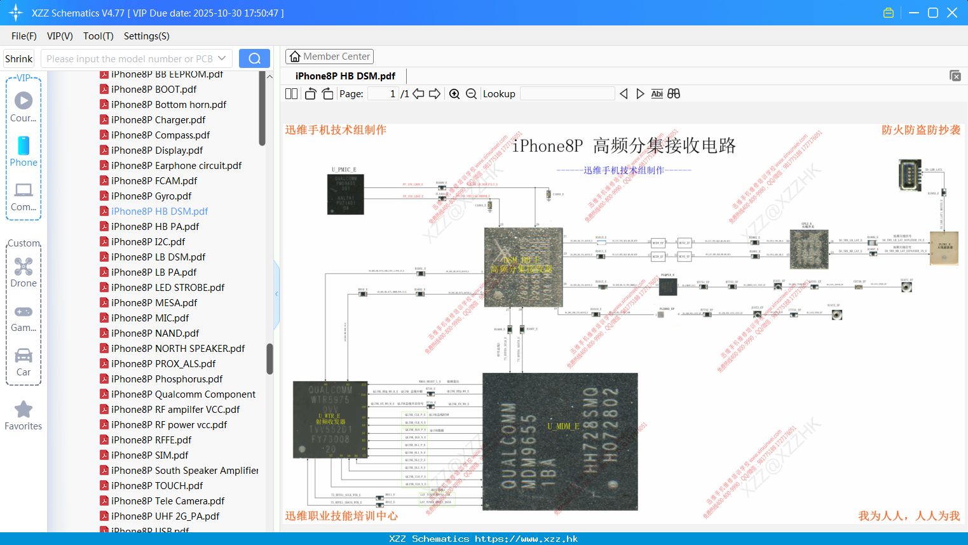Open iPhone8P FCAM.pdf
The width and height of the screenshot is (968, 545).
click(x=154, y=181)
